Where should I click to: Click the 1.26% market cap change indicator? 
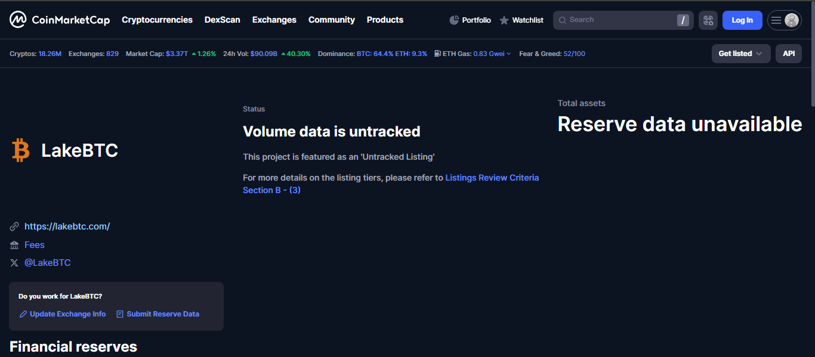[203, 54]
